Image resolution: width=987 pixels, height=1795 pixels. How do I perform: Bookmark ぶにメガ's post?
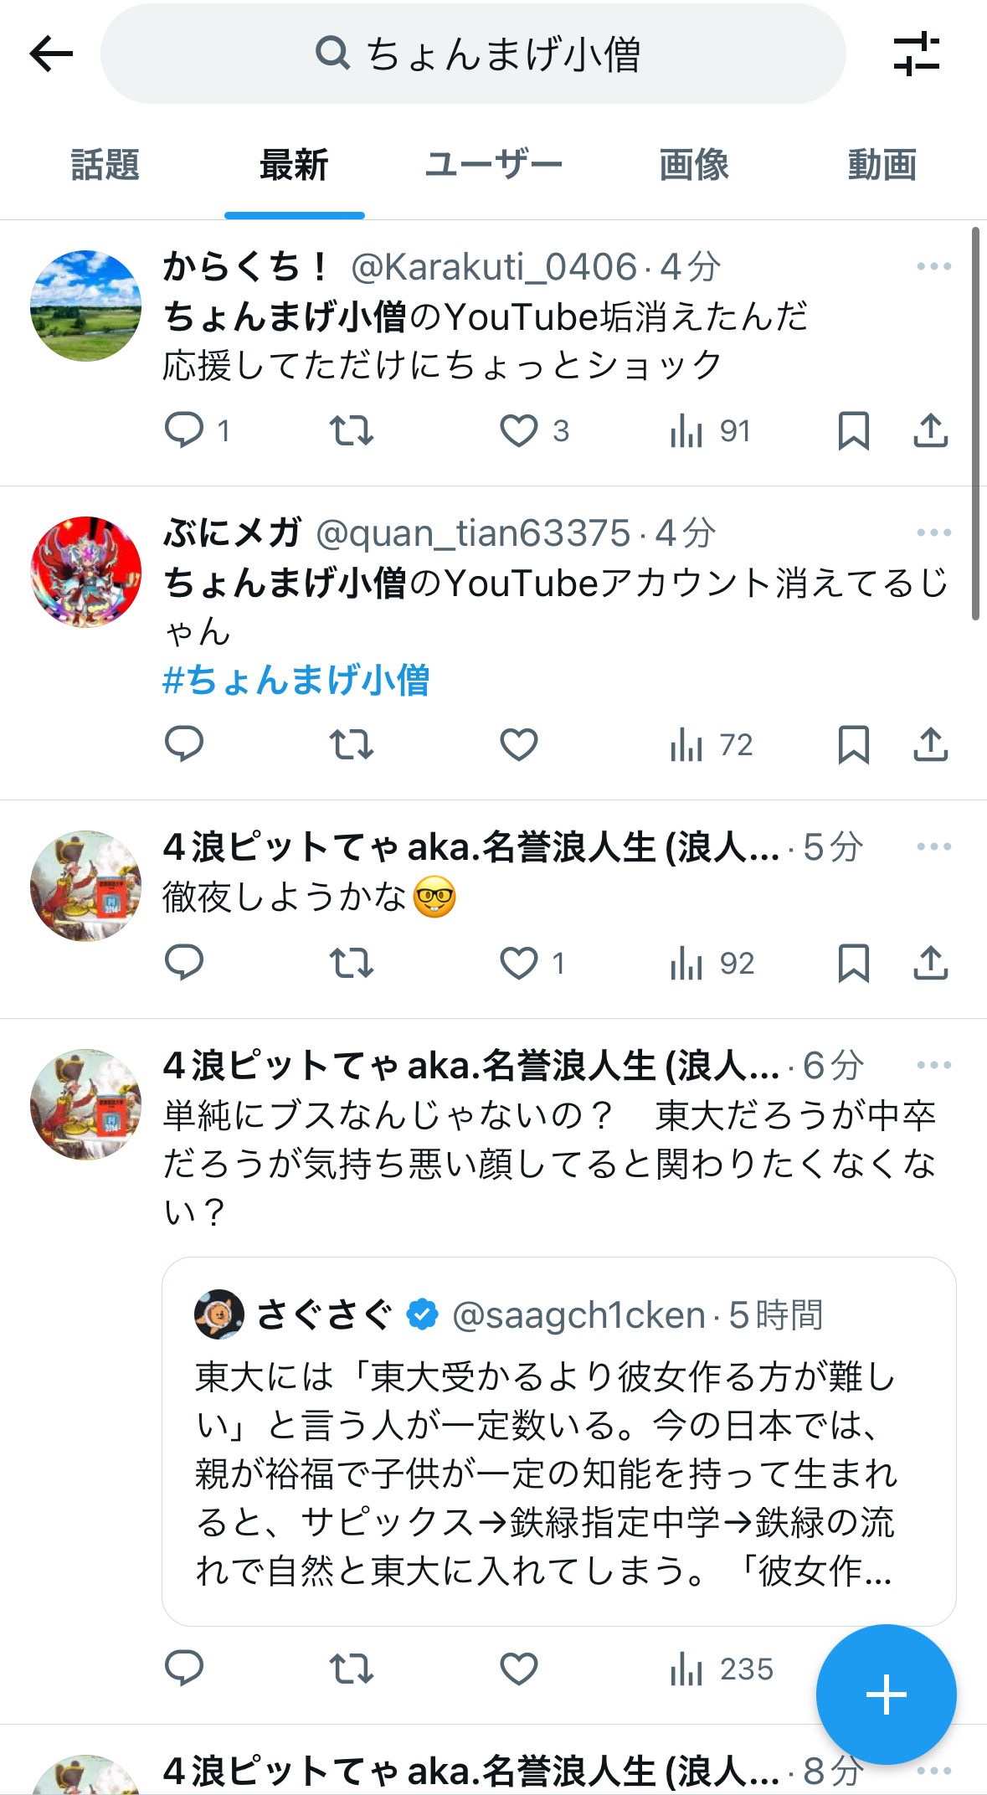click(x=854, y=744)
